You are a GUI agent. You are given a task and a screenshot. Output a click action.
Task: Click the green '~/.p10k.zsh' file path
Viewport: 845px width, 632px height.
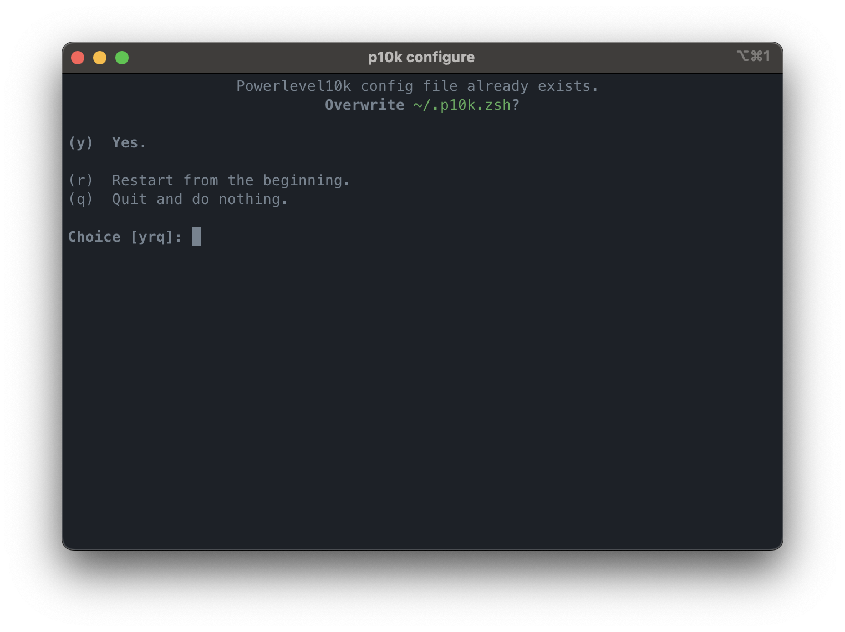[462, 105]
